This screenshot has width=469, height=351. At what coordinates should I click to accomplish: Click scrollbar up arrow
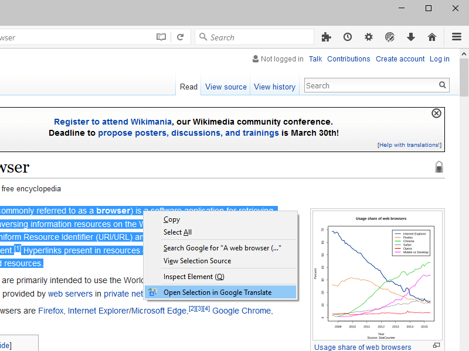pyautogui.click(x=464, y=54)
